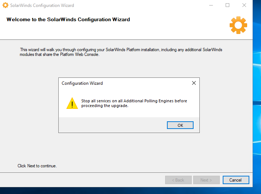The height and width of the screenshot is (194, 261).
Task: Close the SolarWinds Configuration Wizard window
Action: pos(244,5)
